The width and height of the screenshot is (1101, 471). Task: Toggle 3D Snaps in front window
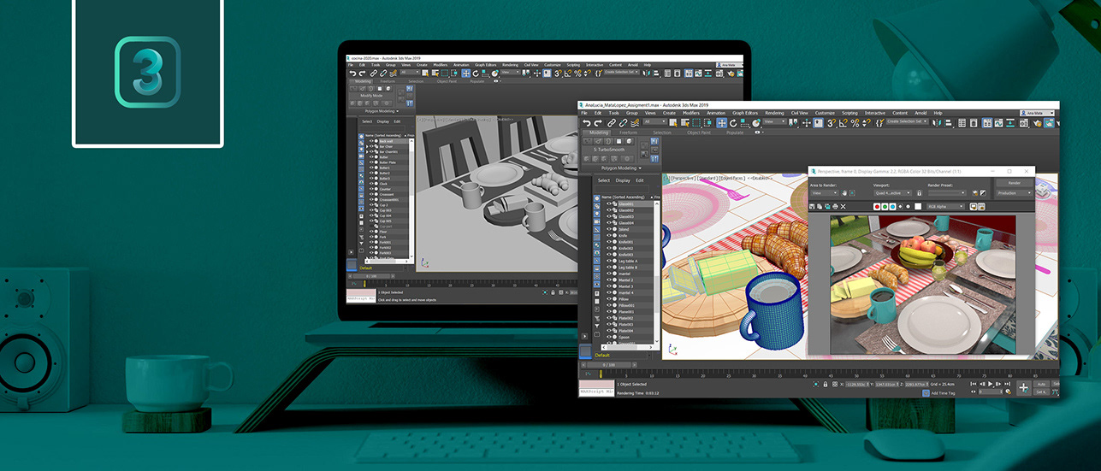(x=831, y=123)
